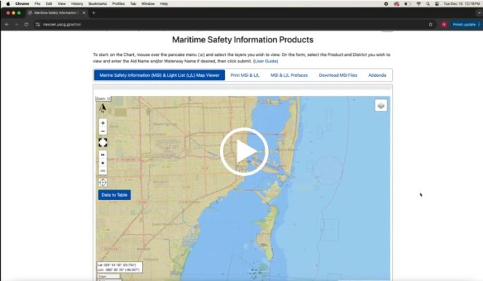The image size is (483, 281).
Task: Toggle full-screen map view
Action: pos(103,142)
